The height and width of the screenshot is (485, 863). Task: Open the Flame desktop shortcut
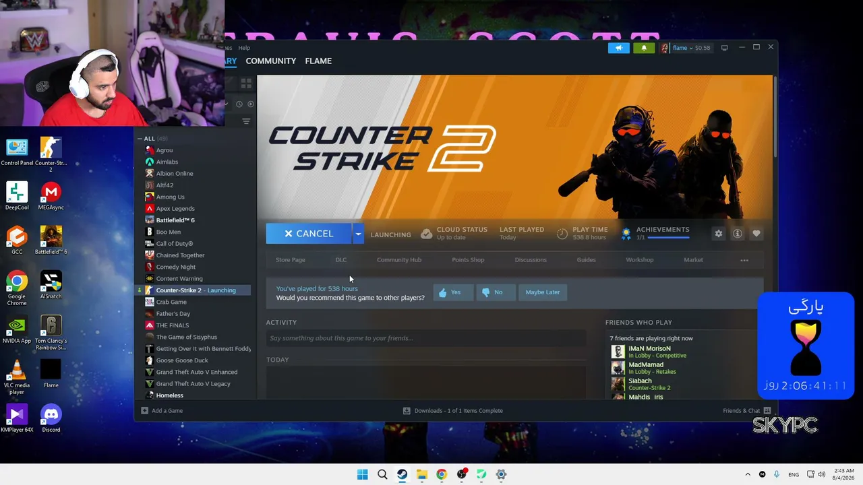(51, 374)
